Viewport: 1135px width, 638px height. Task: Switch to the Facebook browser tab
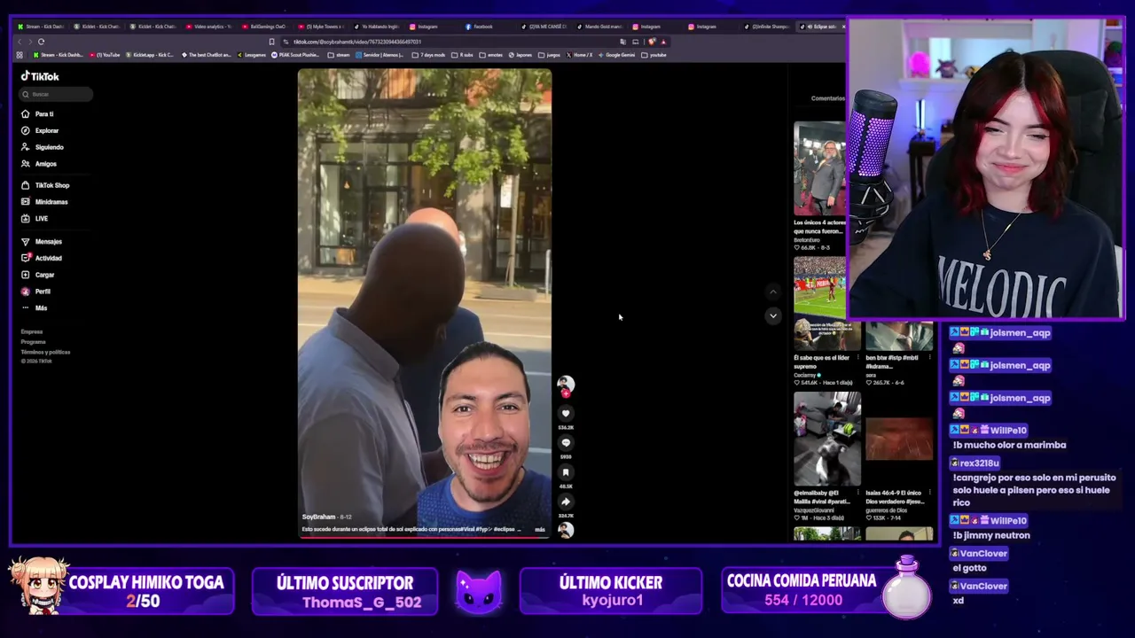click(x=480, y=27)
